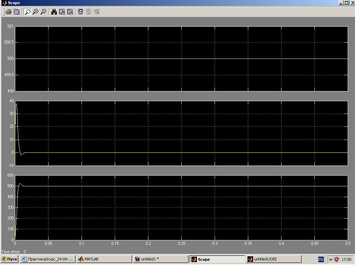Click the 0.25 time axis label
This screenshot has height=266, width=355.
coord(182,243)
